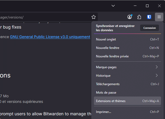Screen dimensions: 165x119
Task: Minimize the Firefox window
Action: (135, 6)
